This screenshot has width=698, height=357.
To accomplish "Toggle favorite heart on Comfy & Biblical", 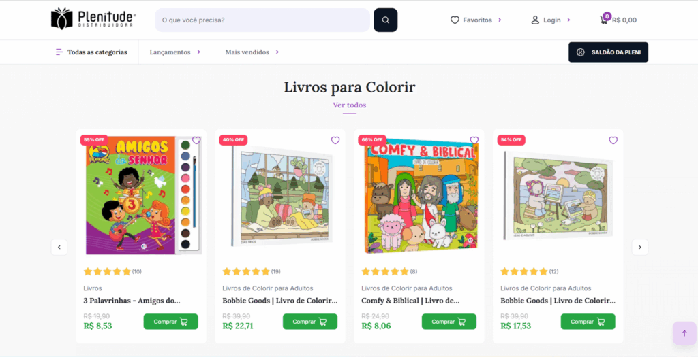I will coord(474,141).
